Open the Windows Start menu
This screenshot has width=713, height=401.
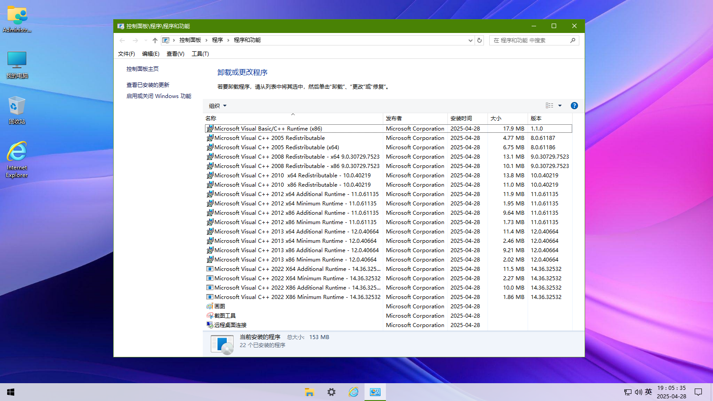click(x=11, y=392)
